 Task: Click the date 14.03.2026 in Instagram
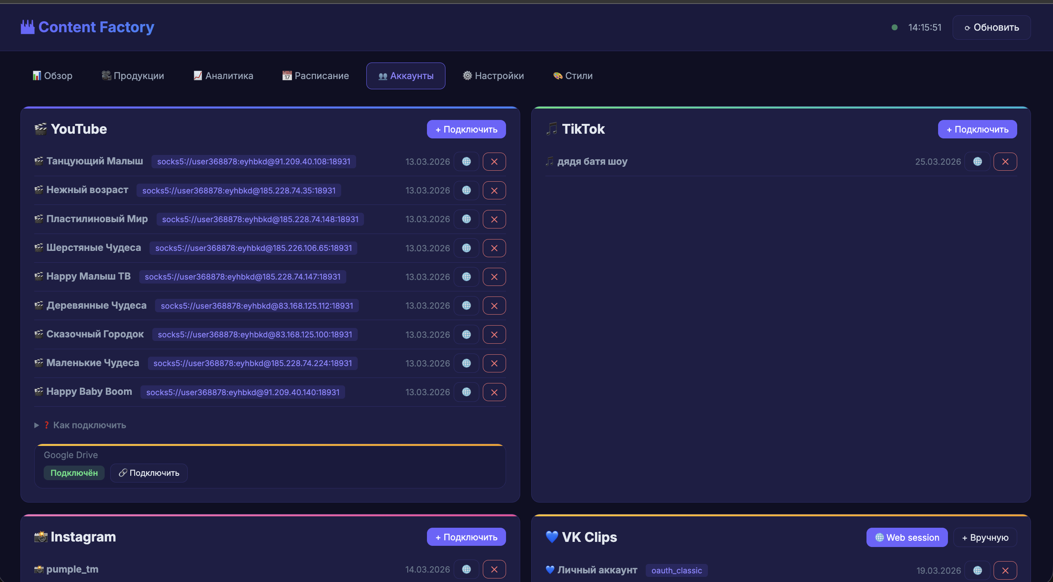coord(427,569)
